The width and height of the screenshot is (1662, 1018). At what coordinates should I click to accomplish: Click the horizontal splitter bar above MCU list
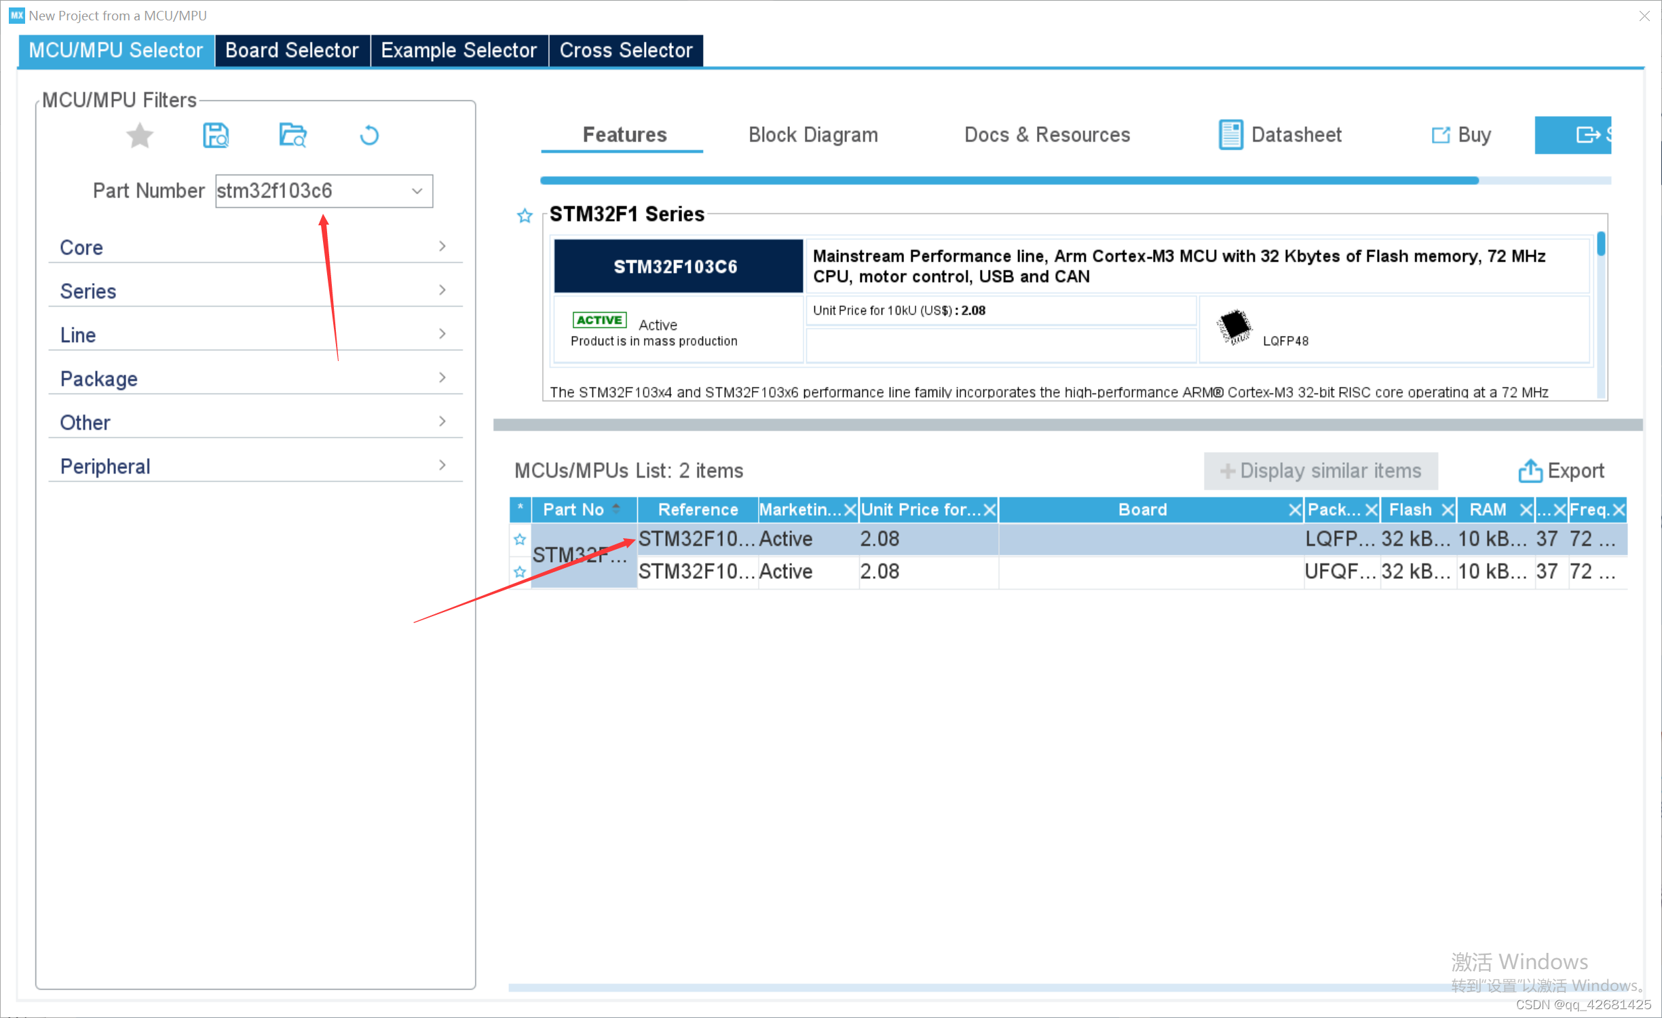point(1068,425)
